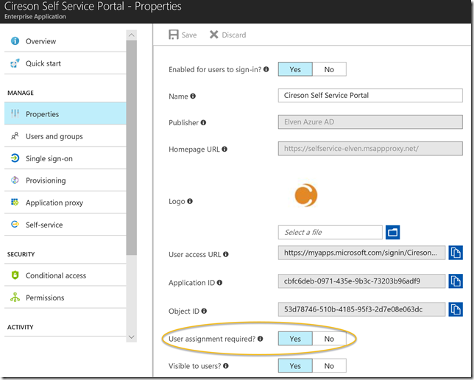Click the Name input field
Screen dimensions: 474x380
pyautogui.click(x=370, y=95)
